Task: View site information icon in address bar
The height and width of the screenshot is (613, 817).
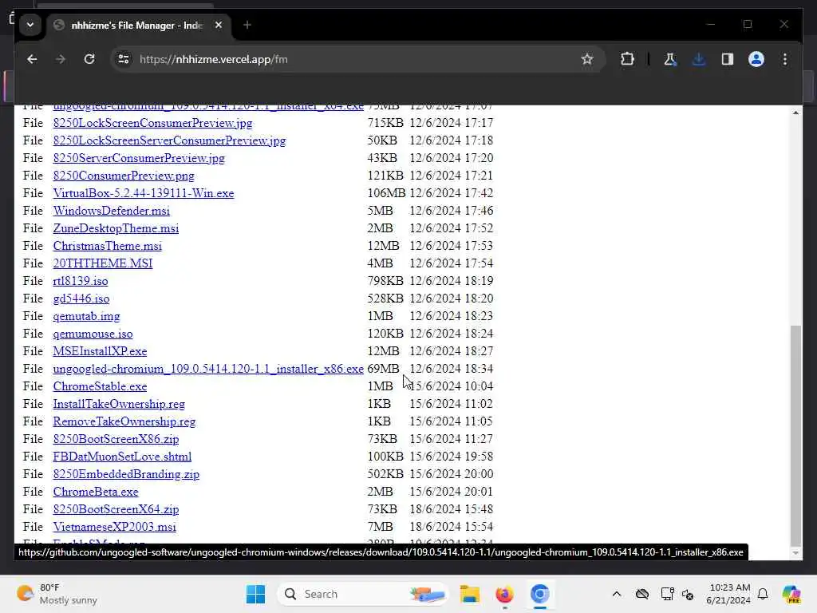Action: coord(124,59)
